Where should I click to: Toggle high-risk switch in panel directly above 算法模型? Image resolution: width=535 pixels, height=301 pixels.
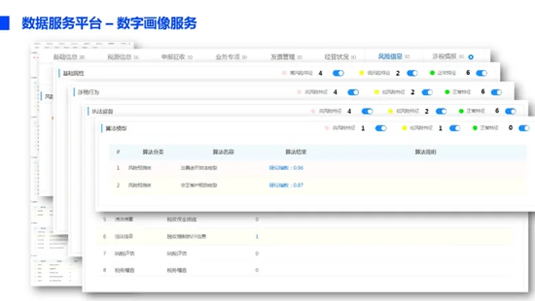pyautogui.click(x=367, y=111)
